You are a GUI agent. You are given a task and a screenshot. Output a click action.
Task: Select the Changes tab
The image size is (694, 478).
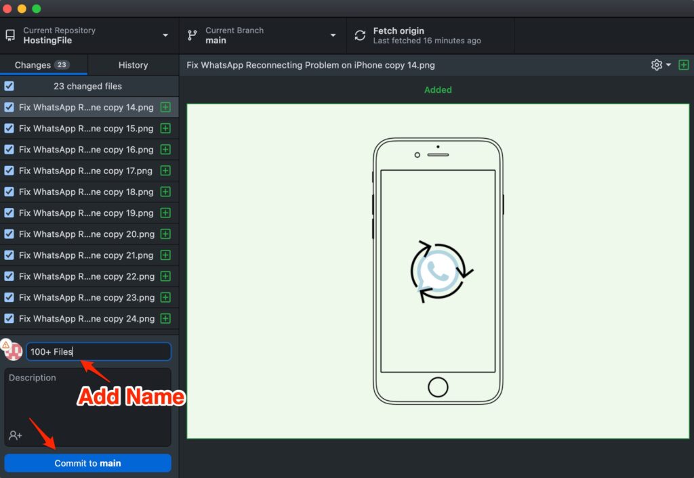(43, 65)
